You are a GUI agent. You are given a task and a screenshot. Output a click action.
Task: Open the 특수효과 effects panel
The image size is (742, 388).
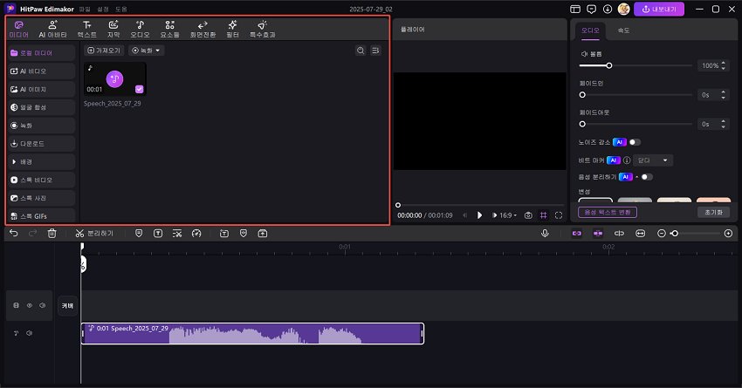(x=262, y=29)
